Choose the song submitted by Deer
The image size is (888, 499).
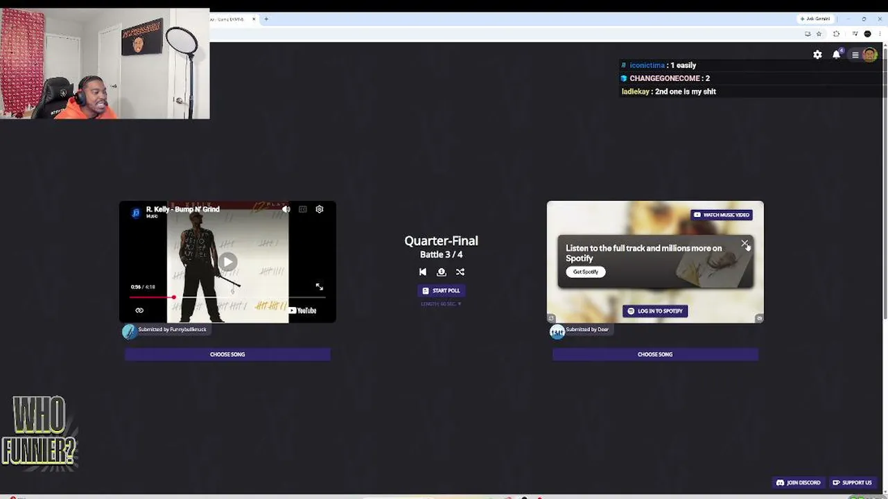[x=655, y=354]
